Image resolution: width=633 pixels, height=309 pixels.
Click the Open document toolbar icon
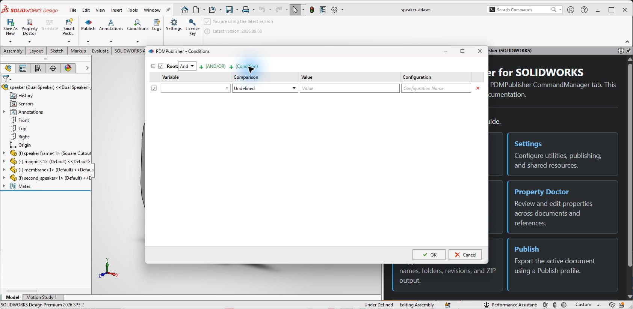(212, 10)
